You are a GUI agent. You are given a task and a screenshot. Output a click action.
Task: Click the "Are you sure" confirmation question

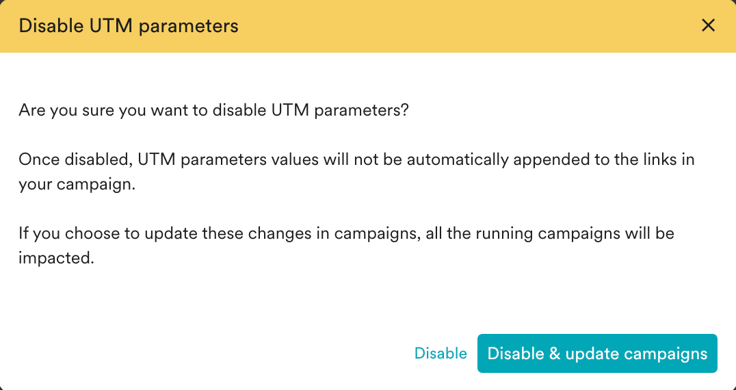point(213,110)
